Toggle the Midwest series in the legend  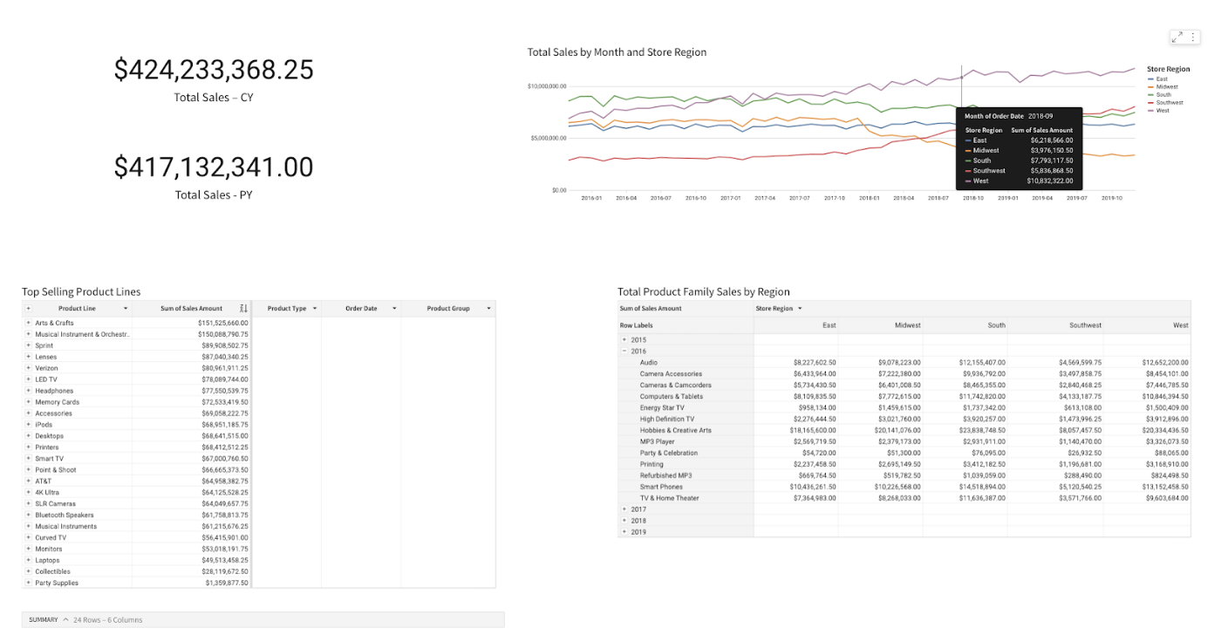point(1166,87)
